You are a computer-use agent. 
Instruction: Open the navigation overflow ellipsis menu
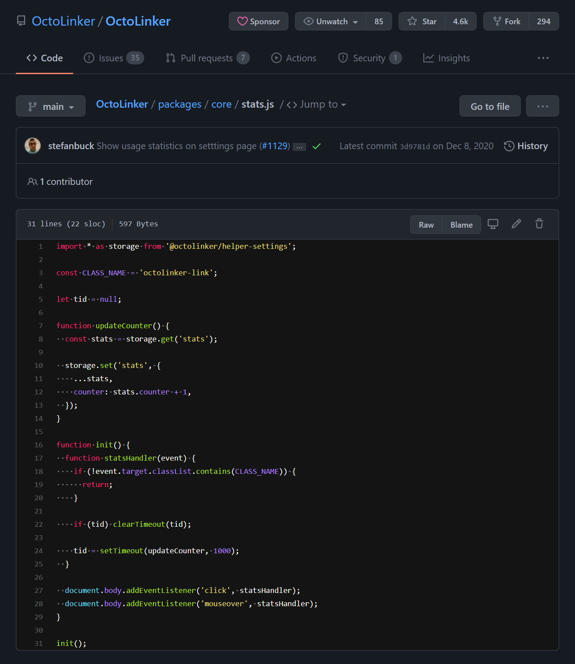coord(543,58)
